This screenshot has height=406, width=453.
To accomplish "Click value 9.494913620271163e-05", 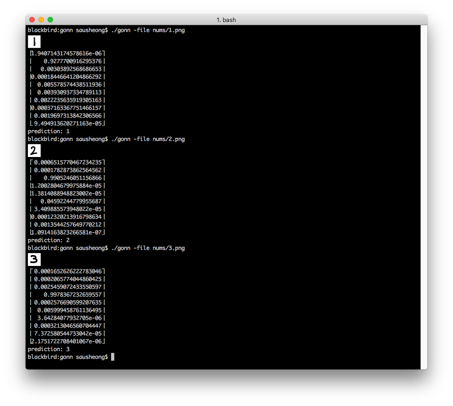I will pyautogui.click(x=68, y=124).
